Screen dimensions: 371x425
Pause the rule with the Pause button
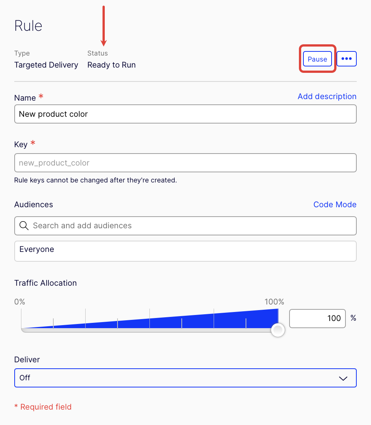point(317,59)
